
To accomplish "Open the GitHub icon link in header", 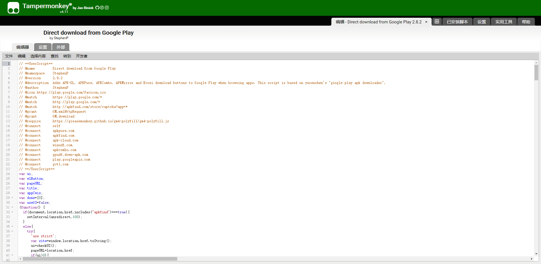I will click(x=97, y=8).
